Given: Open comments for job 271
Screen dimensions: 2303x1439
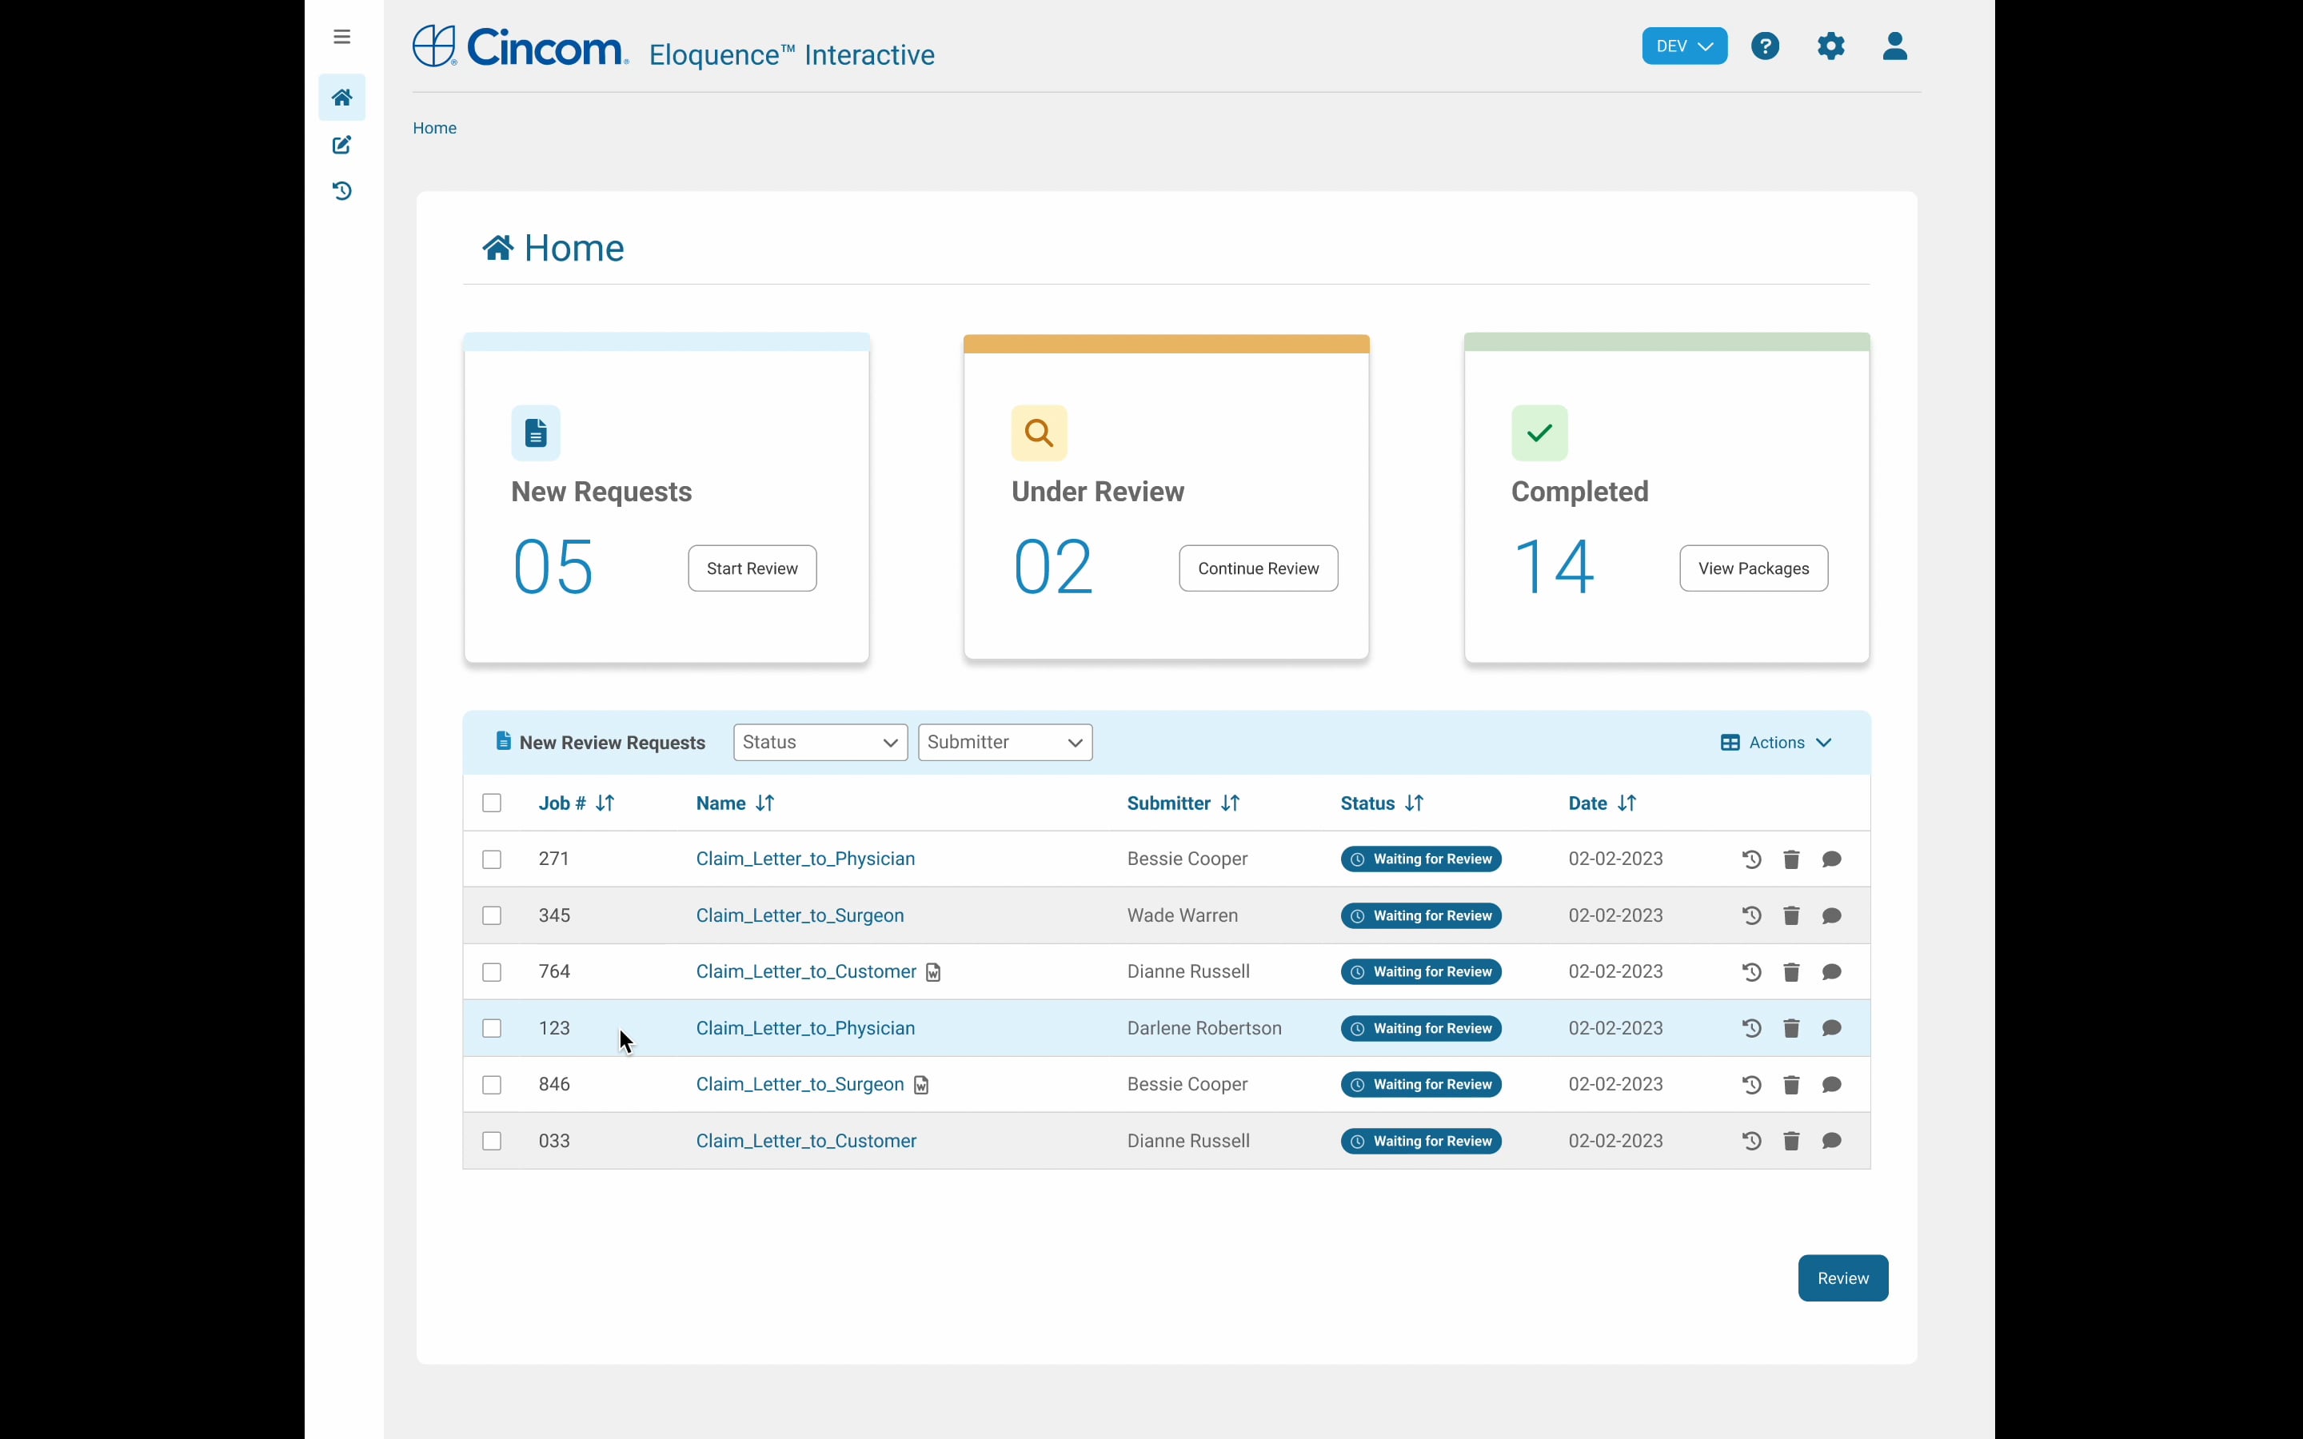Looking at the screenshot, I should point(1832,859).
